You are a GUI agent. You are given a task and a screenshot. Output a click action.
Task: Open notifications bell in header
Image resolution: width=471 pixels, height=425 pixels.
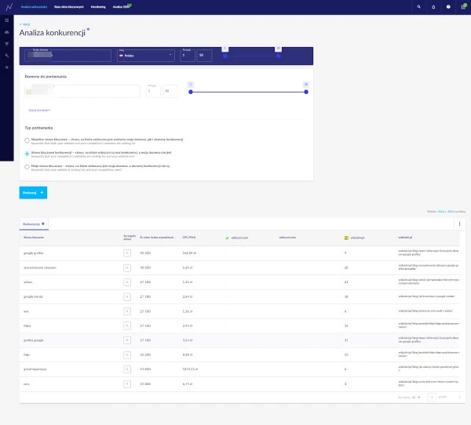point(433,6)
